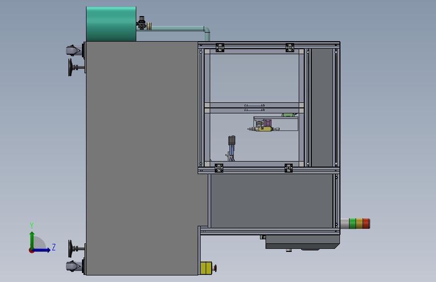Pick the dark lower enclosure panel below frame
436x282 pixels.
272,201
